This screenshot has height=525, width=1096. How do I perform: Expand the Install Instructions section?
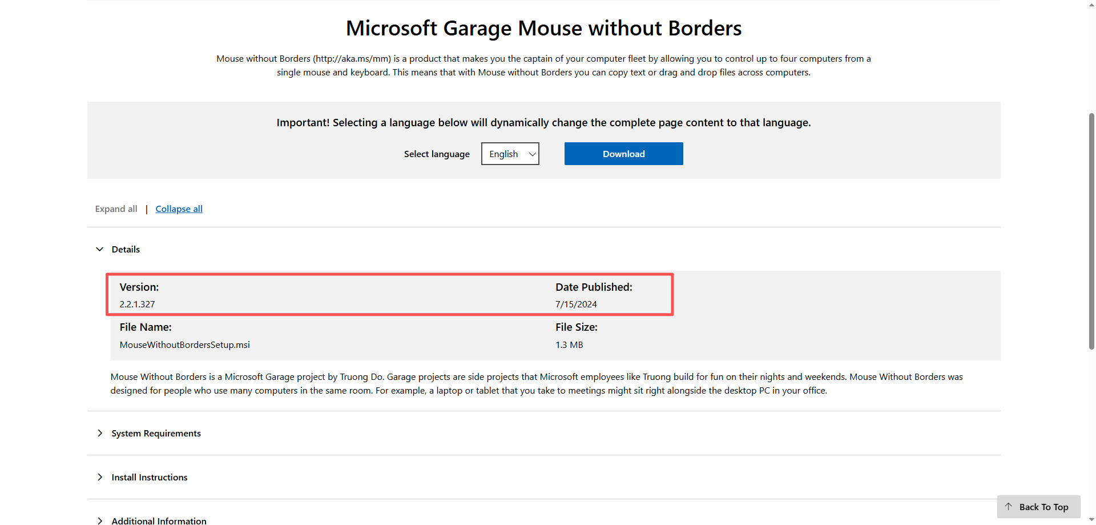click(150, 477)
